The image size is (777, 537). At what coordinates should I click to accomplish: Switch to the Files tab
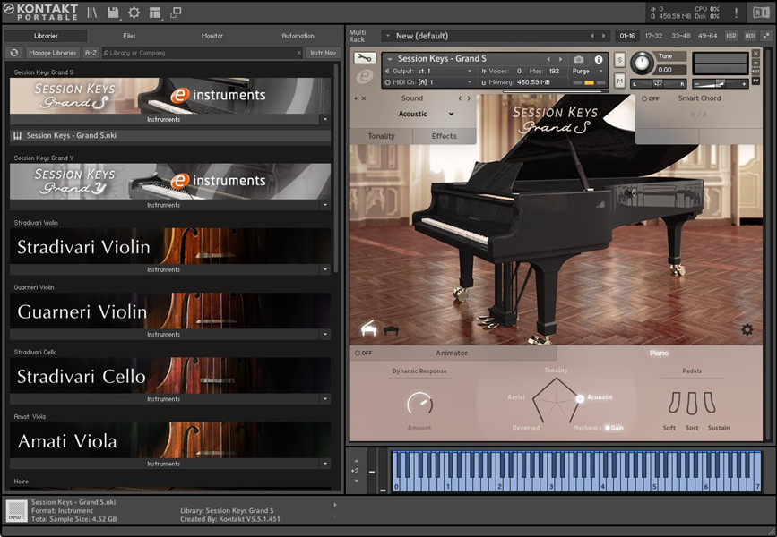click(x=129, y=36)
